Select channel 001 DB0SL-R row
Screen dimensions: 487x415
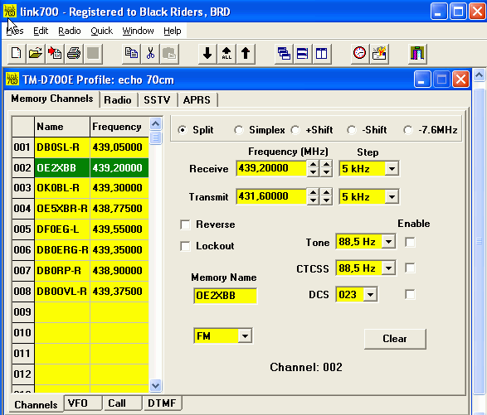click(x=80, y=147)
